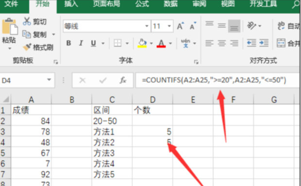Screen dimensions: 301x186
Task: Click the Copy button
Action: click(x=34, y=34)
